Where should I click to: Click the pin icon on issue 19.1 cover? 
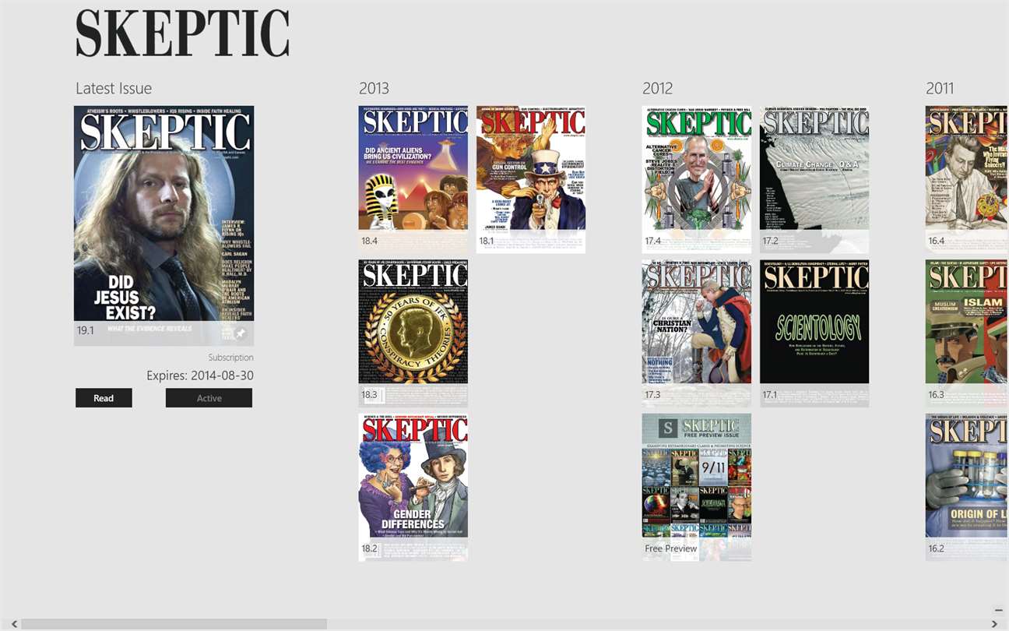(241, 333)
